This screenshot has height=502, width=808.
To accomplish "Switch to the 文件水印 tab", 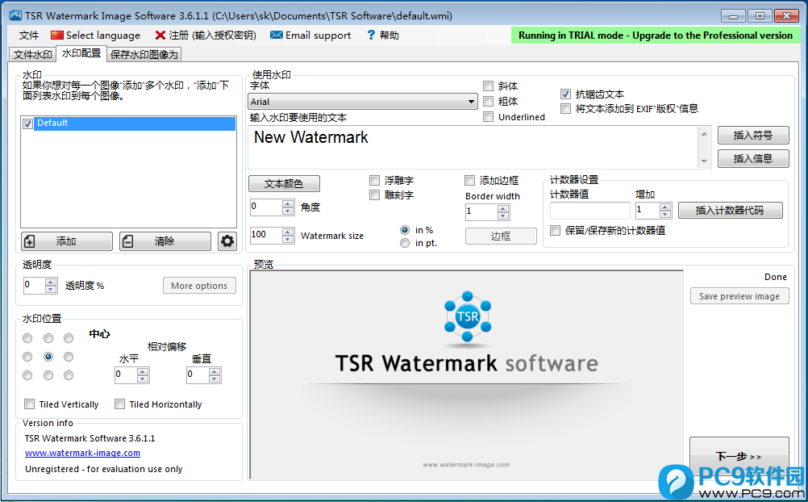I will click(x=33, y=55).
